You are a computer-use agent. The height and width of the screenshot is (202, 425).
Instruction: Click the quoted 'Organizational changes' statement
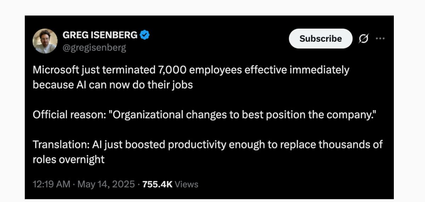click(x=243, y=115)
